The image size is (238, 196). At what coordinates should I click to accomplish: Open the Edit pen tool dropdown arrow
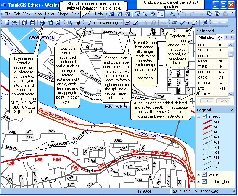coord(94,23)
